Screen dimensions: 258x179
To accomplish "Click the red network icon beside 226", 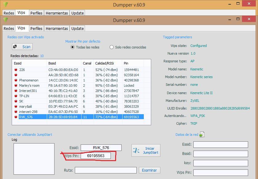I will coord(16,70).
